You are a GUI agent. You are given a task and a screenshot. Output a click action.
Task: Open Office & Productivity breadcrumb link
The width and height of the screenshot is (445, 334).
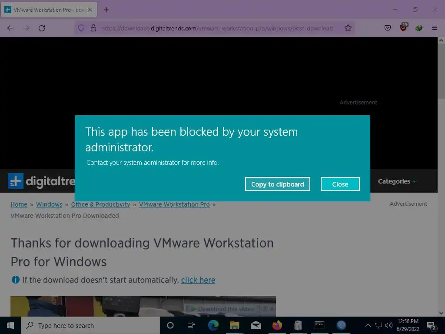pos(100,204)
